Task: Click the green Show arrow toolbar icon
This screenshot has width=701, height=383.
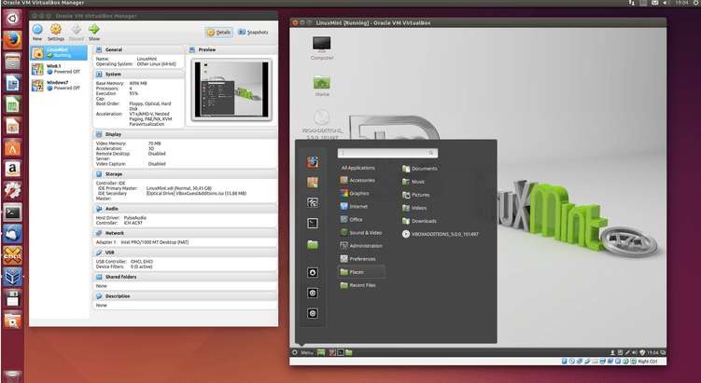Action: (x=94, y=30)
